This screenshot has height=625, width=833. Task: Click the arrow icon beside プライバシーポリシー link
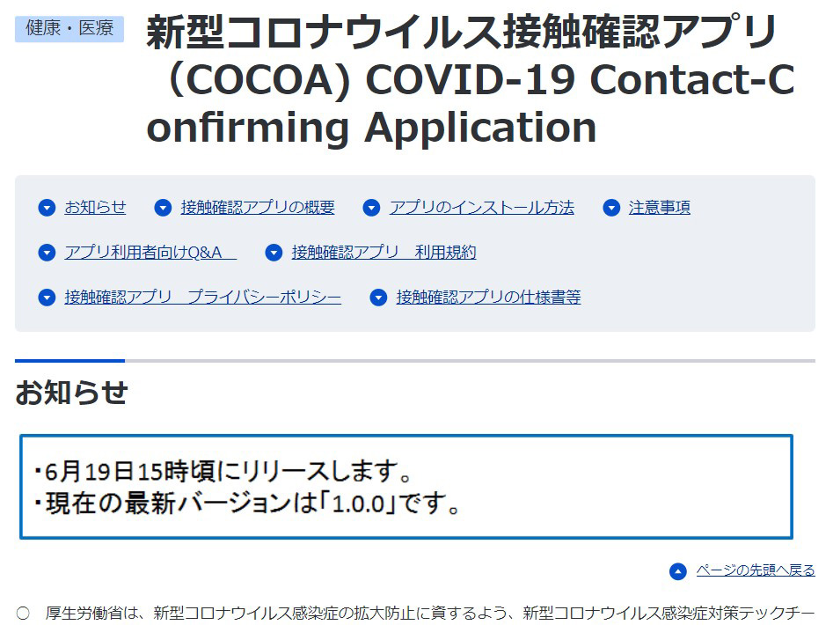[47, 298]
